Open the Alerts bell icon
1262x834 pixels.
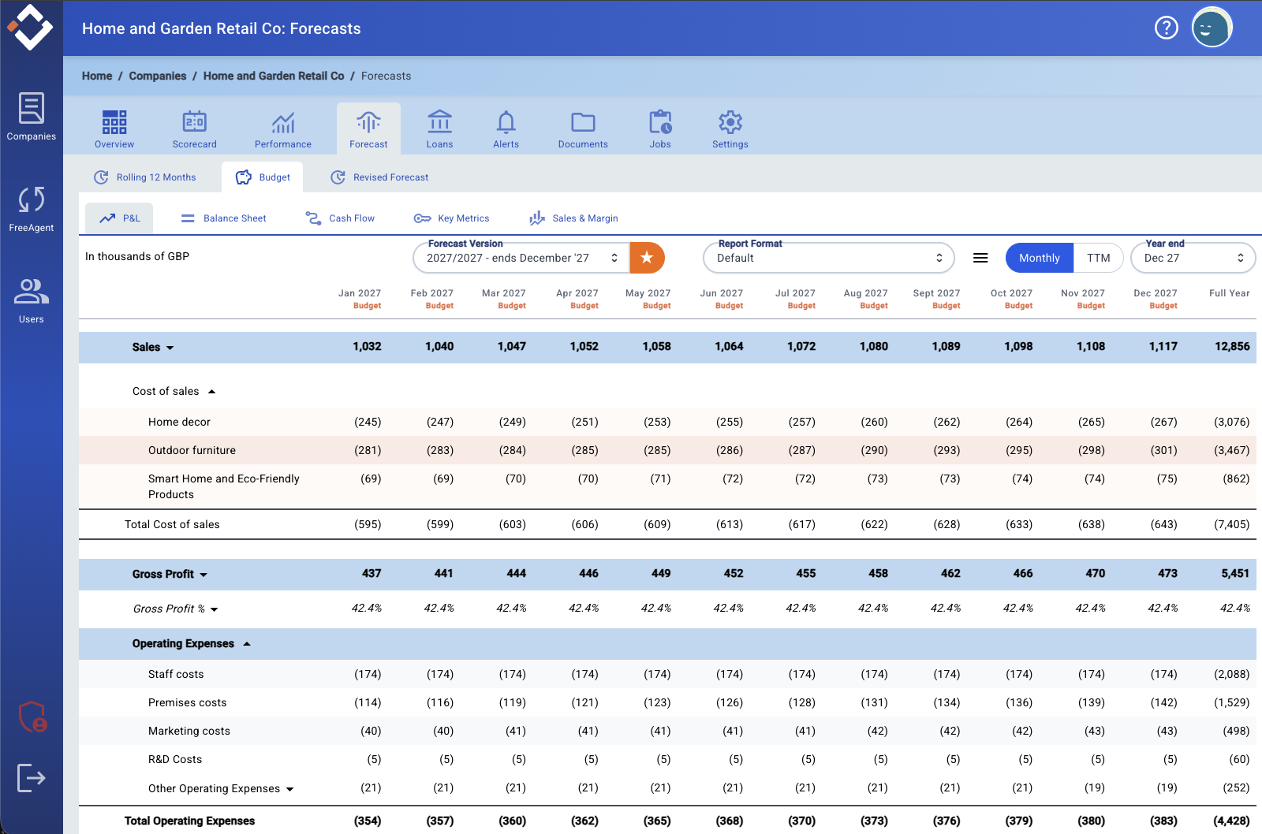pos(506,122)
